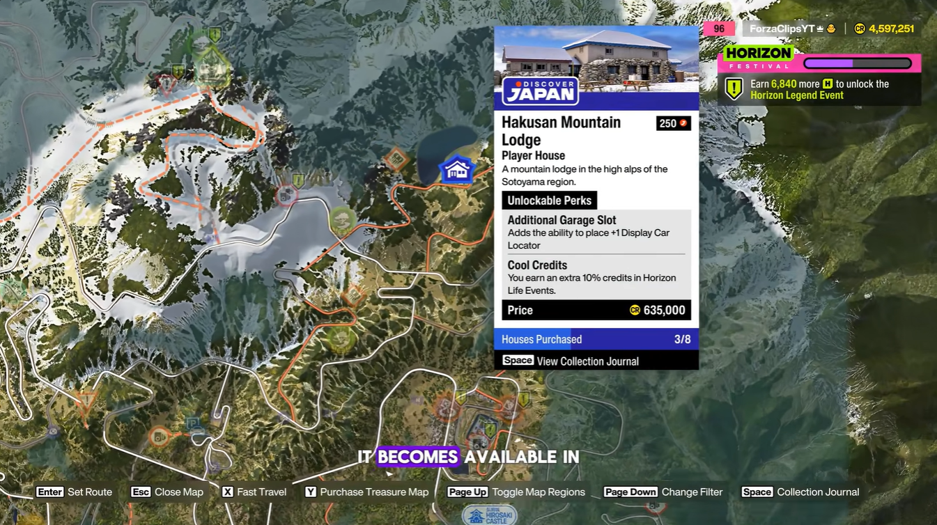Select the orange circle icon beside the parking symbol
The height and width of the screenshot is (525, 937).
[160, 437]
